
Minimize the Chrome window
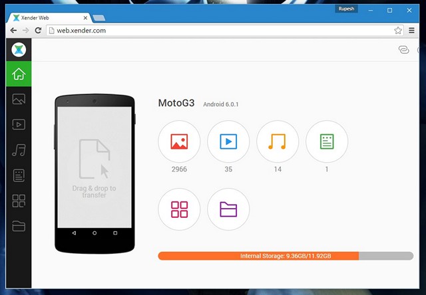click(370, 11)
